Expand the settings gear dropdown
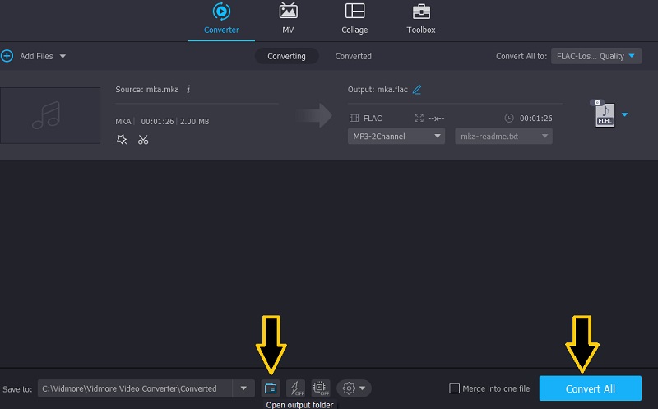 pos(354,388)
